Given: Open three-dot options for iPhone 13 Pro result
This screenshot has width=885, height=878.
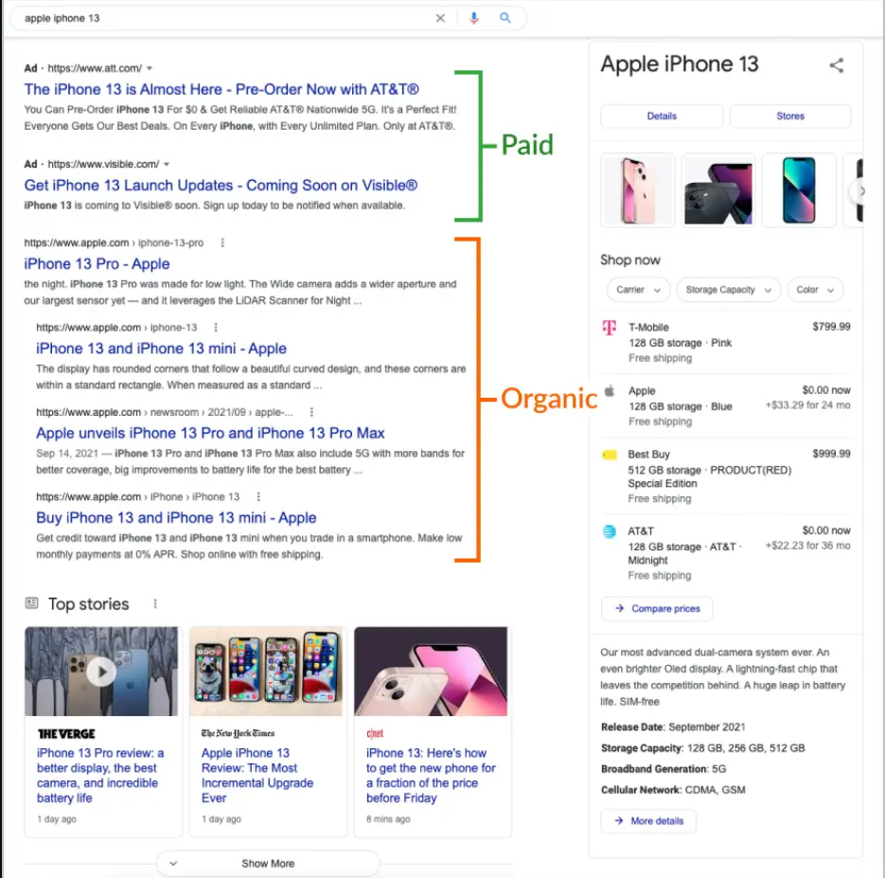Looking at the screenshot, I should (222, 243).
